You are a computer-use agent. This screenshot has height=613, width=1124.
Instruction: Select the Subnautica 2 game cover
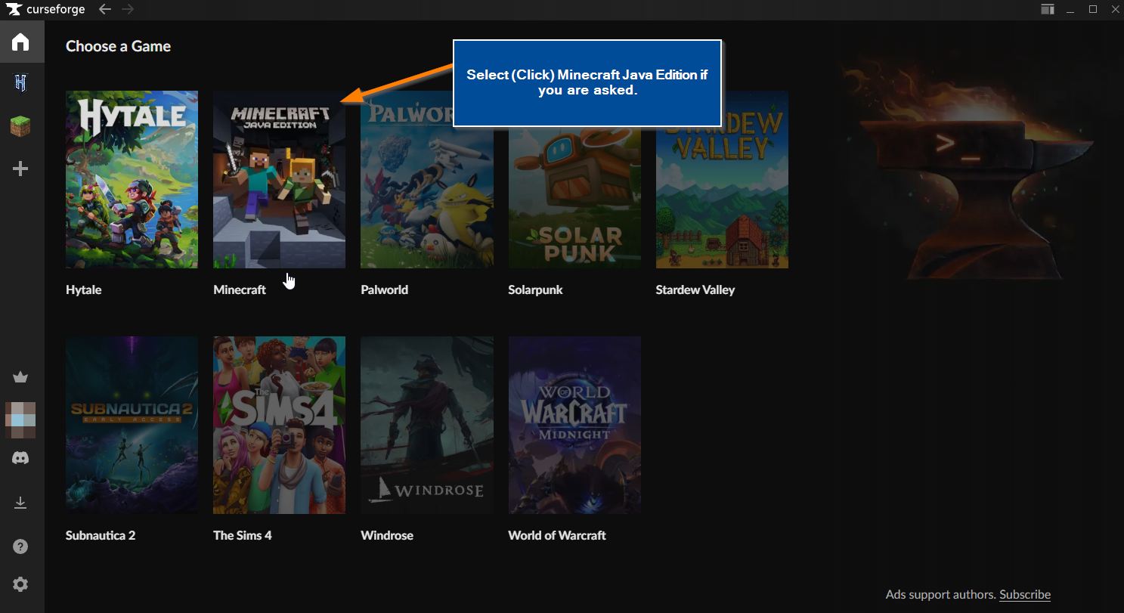tap(132, 425)
